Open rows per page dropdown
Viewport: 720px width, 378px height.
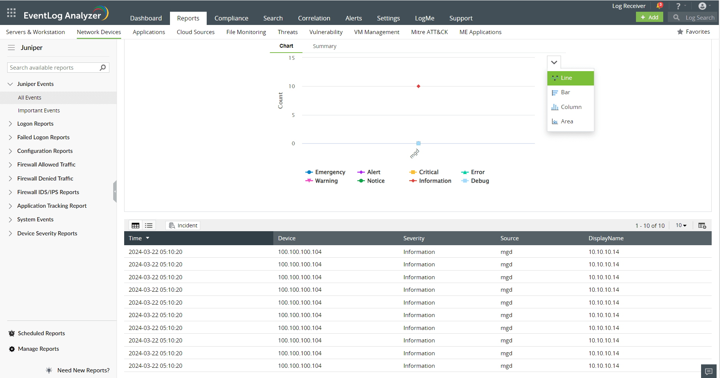click(x=681, y=226)
